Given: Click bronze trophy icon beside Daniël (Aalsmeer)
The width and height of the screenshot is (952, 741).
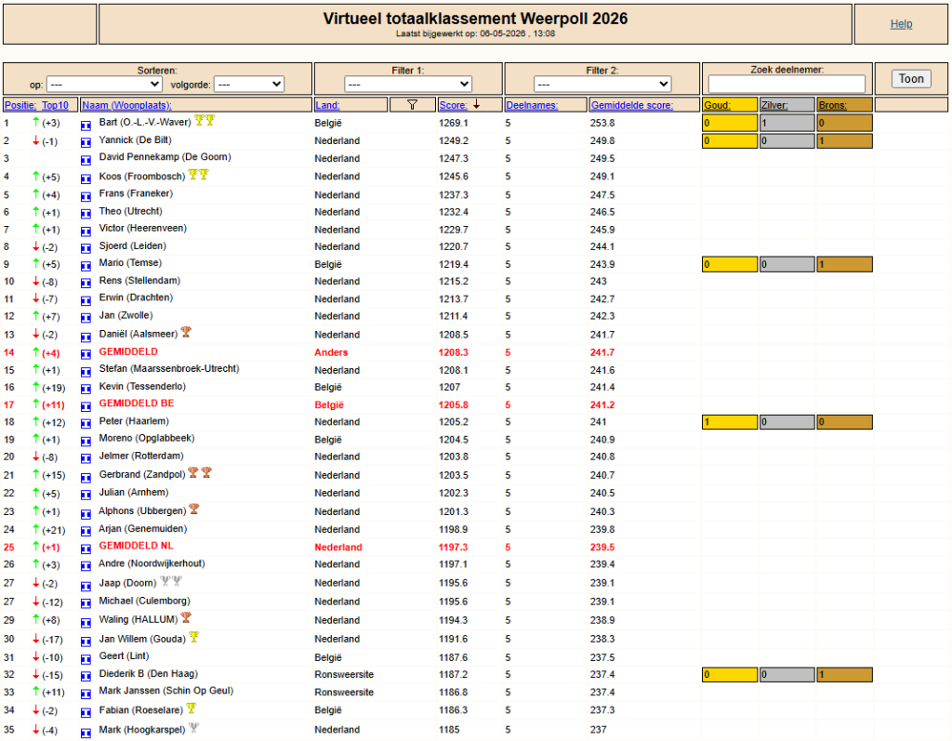Looking at the screenshot, I should coord(186,332).
